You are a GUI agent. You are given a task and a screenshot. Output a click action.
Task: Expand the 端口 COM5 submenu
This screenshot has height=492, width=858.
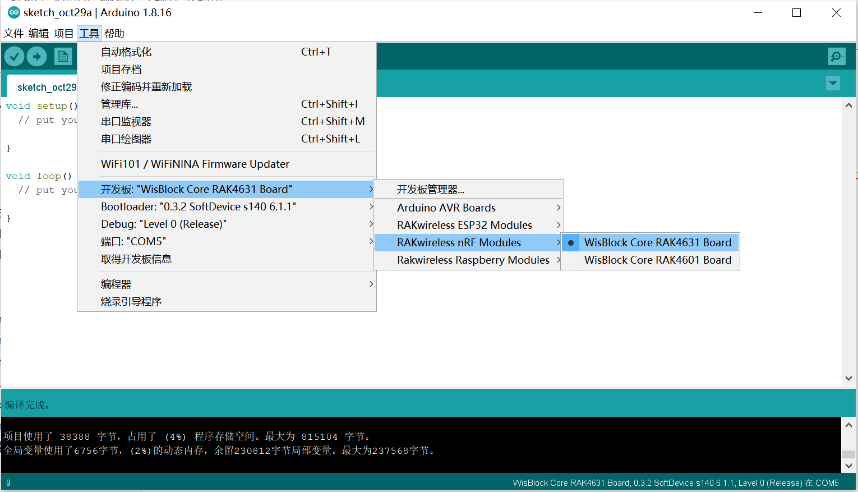click(227, 241)
